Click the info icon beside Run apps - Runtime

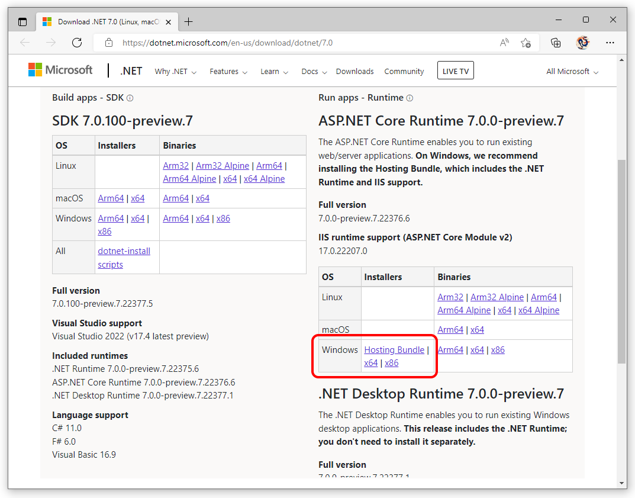pyautogui.click(x=410, y=98)
